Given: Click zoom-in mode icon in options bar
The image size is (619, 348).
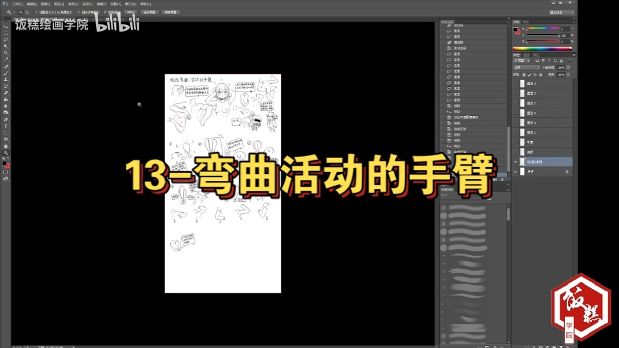Looking at the screenshot, I should (21, 12).
